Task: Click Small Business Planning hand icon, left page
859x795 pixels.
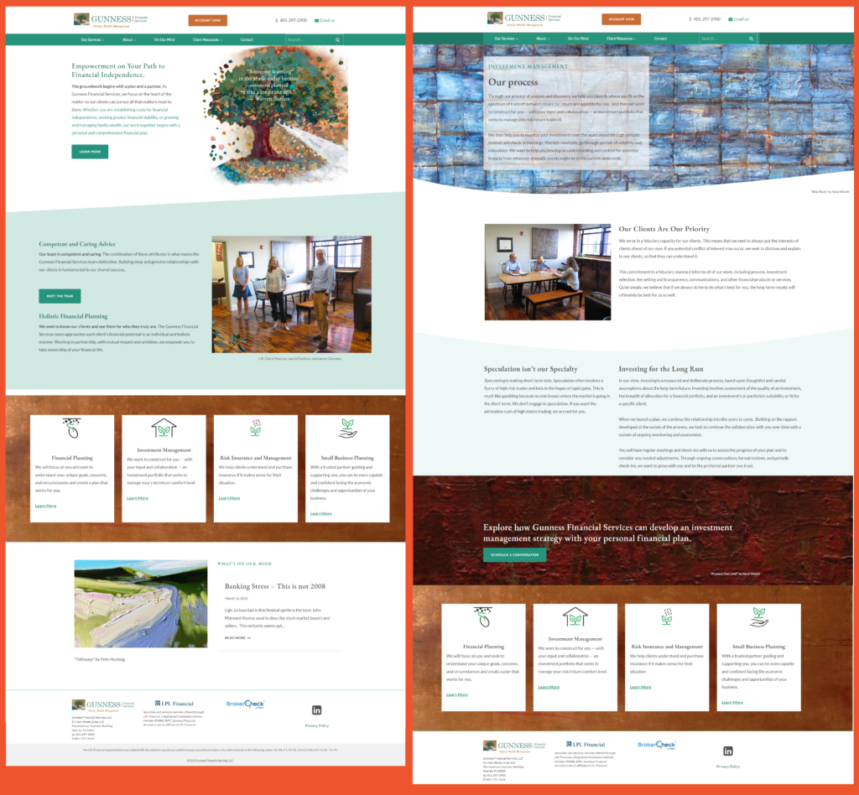Action: coord(347,429)
